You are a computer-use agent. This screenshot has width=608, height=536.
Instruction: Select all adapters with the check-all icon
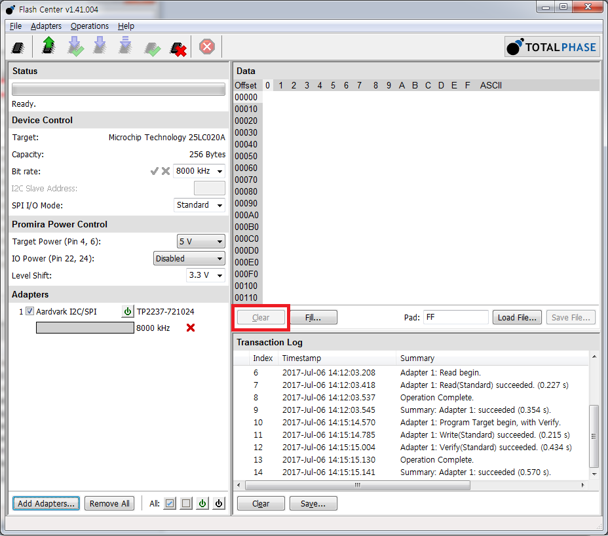click(170, 503)
